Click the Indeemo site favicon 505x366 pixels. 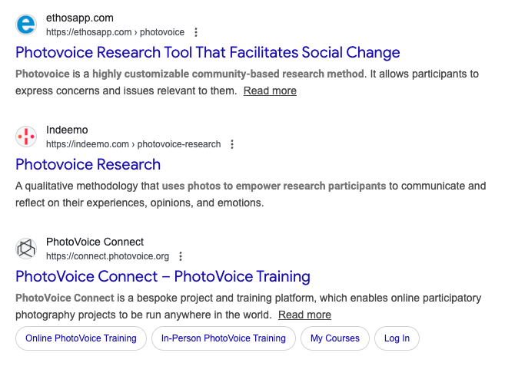26,137
